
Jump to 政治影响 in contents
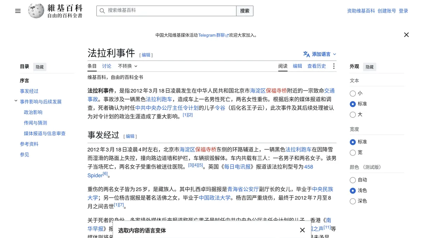[33, 112]
